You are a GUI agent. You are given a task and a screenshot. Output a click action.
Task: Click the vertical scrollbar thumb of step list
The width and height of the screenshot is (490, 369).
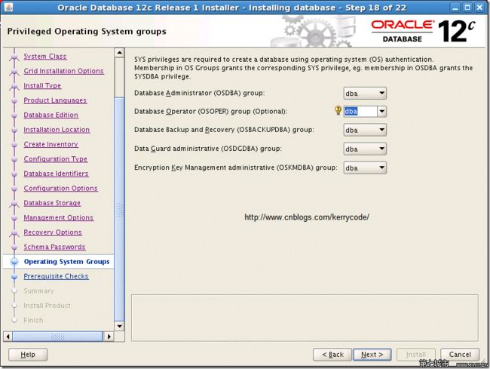click(x=119, y=209)
